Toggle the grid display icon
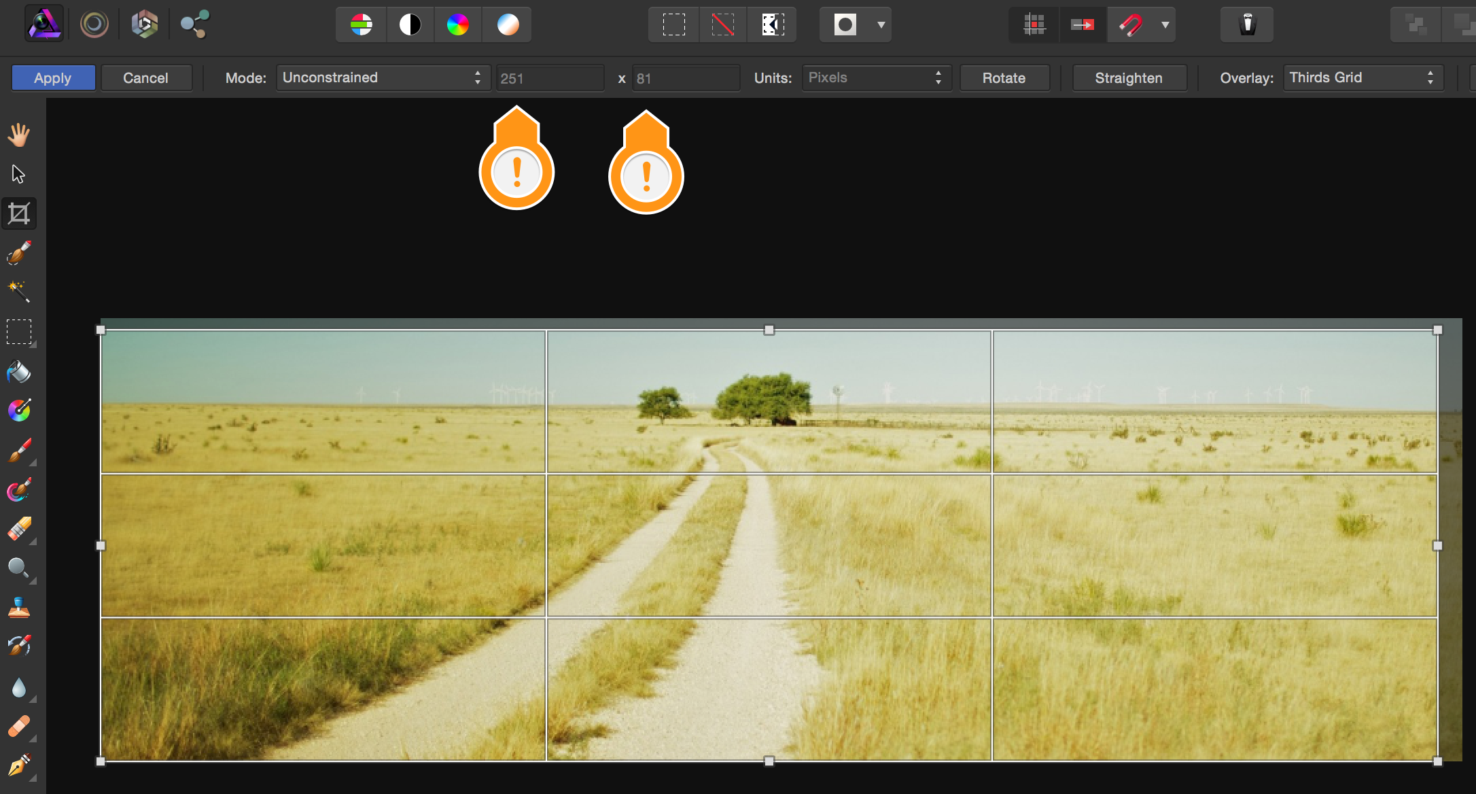 (1034, 25)
